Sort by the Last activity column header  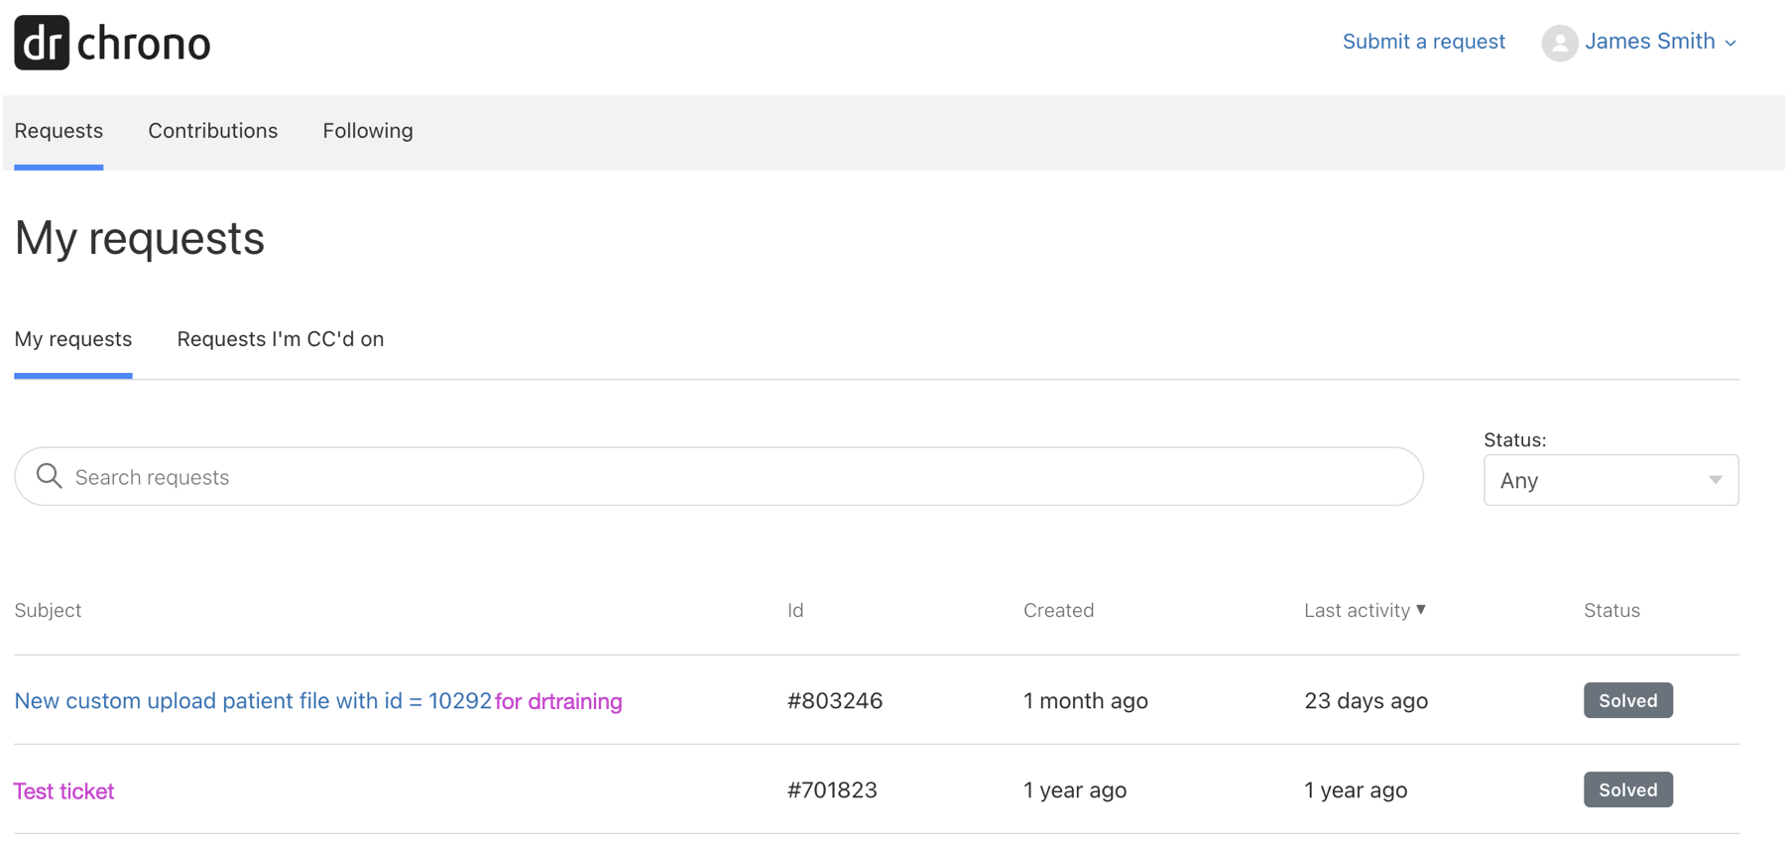(1365, 610)
